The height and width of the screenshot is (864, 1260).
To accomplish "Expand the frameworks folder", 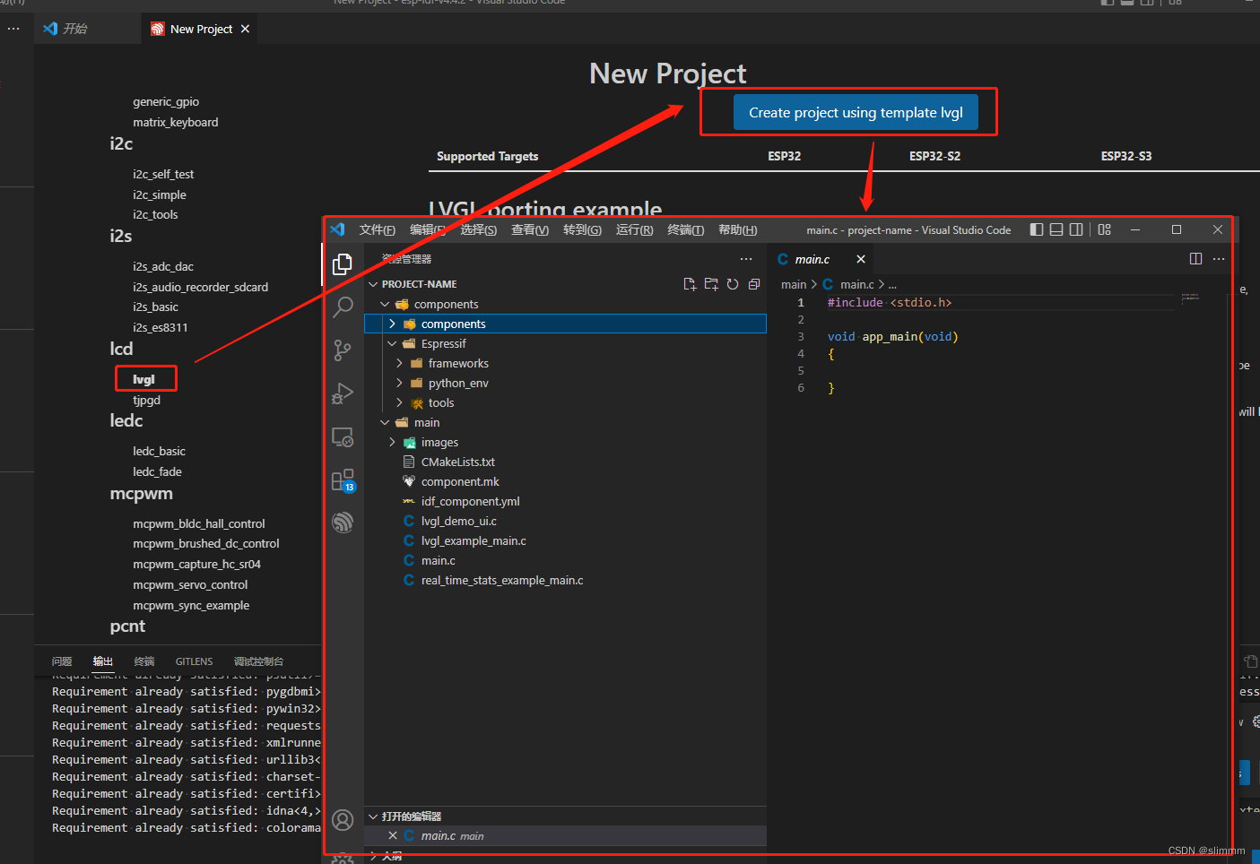I will pyautogui.click(x=399, y=363).
